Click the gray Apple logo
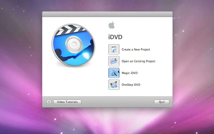Viewport: 214px width, 134px height. coord(111,25)
